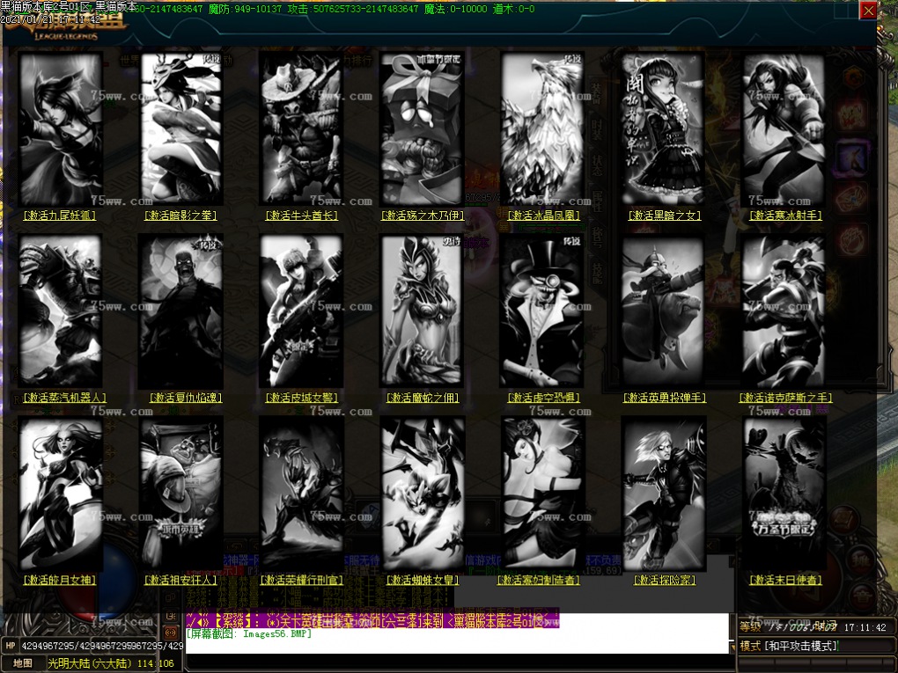Click the 激活黑暗之女 link

coord(665,216)
